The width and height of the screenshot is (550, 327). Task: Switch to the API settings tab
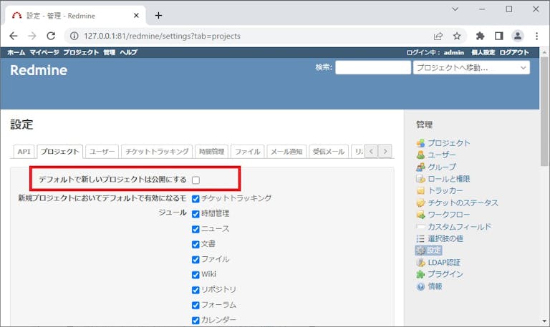(x=24, y=152)
